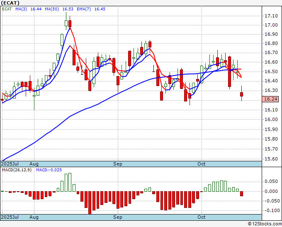Click the 16.00 price axis label
Screen dimensions: 282x227
(x=271, y=119)
